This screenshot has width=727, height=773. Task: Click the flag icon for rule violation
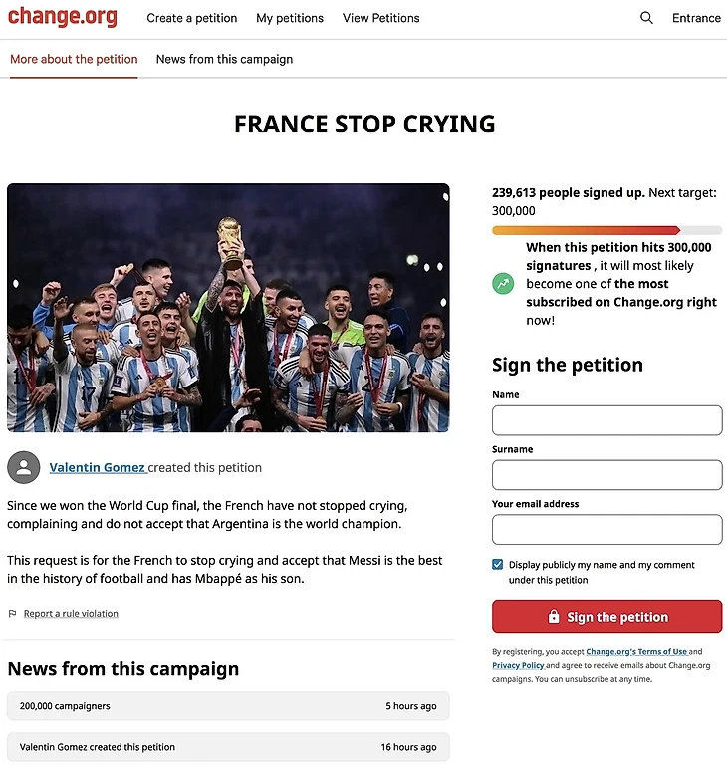(x=13, y=614)
